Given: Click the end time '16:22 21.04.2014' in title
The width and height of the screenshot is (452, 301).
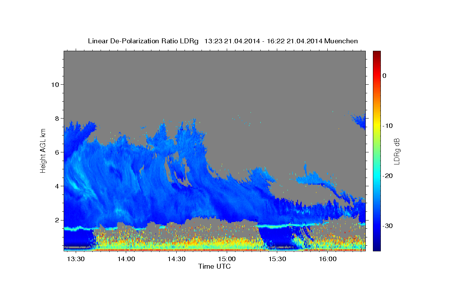Looking at the screenshot, I should (x=294, y=41).
